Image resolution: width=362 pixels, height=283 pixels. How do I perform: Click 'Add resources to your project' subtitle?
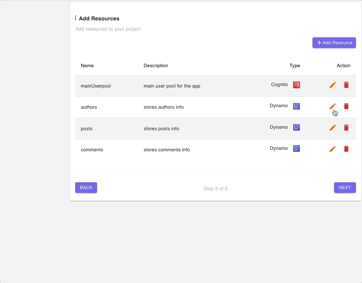[108, 29]
